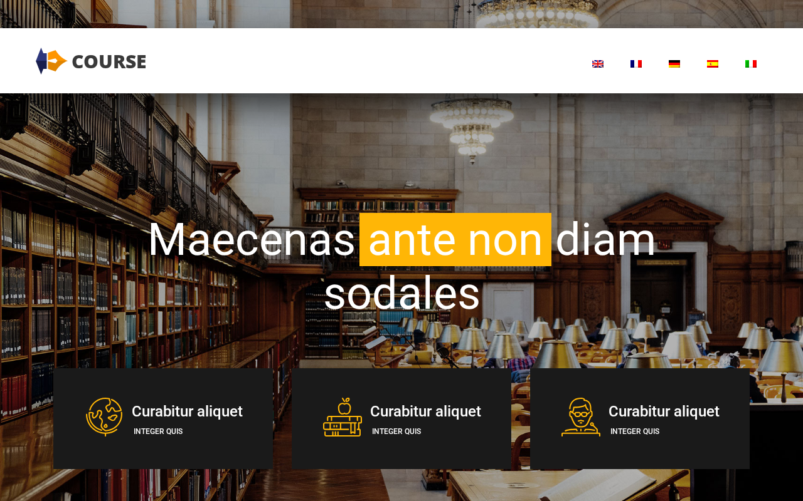Screen dimensions: 803x501
Task: Click the orange arrow logo icon
Action: point(51,61)
